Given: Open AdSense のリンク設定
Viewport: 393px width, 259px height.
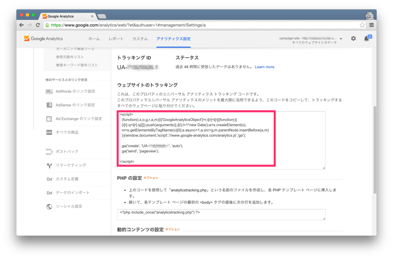Looking at the screenshot, I should click(x=75, y=105).
